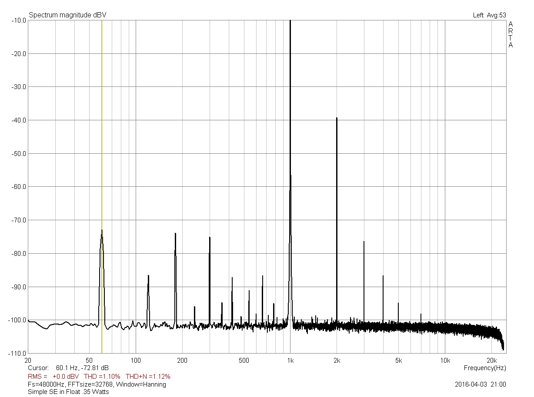Click the 20k frequency axis label
Image resolution: width=534 pixels, height=397 pixels.
pyautogui.click(x=491, y=361)
